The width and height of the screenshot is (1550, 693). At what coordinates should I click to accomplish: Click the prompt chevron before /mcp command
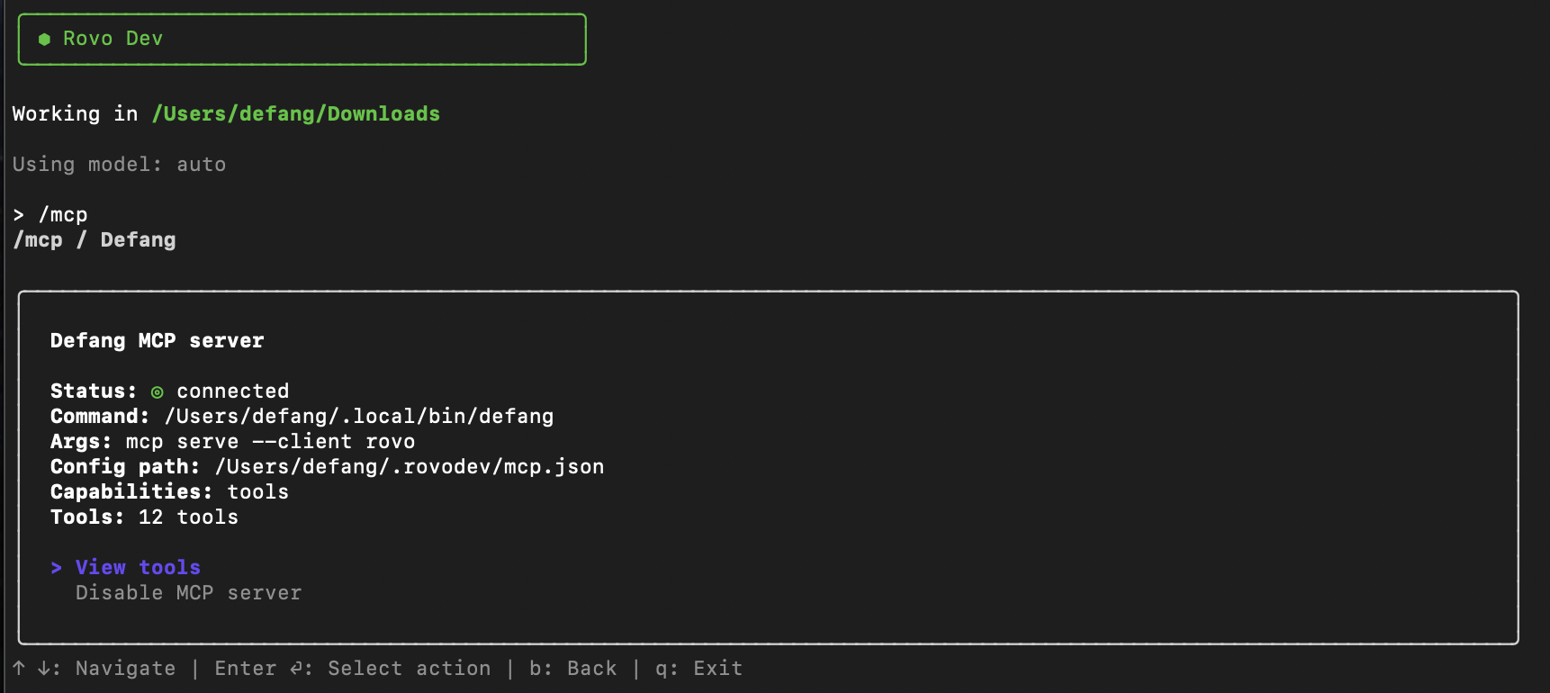(19, 214)
